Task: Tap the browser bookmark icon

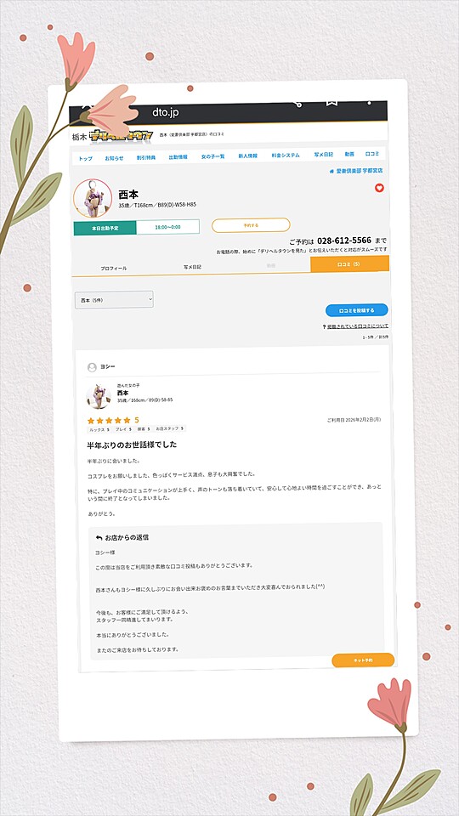Action: click(331, 103)
